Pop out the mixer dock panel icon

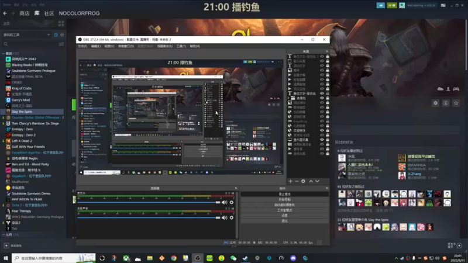(236, 188)
